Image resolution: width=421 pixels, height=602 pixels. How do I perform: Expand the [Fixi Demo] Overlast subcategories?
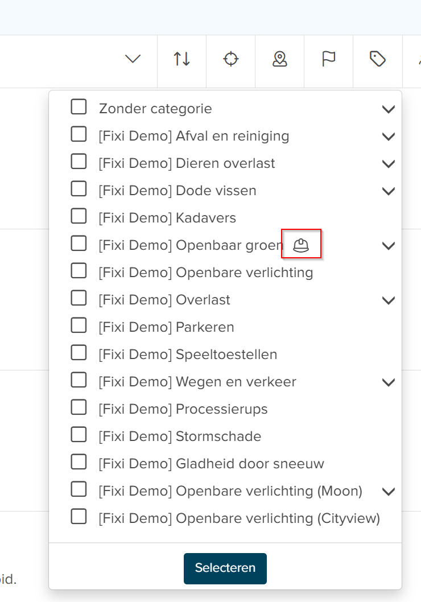click(389, 300)
